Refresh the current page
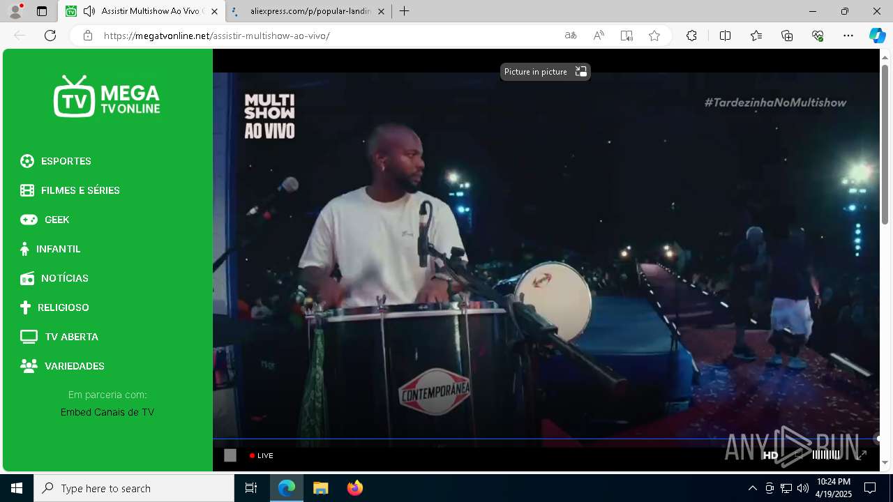 click(50, 36)
